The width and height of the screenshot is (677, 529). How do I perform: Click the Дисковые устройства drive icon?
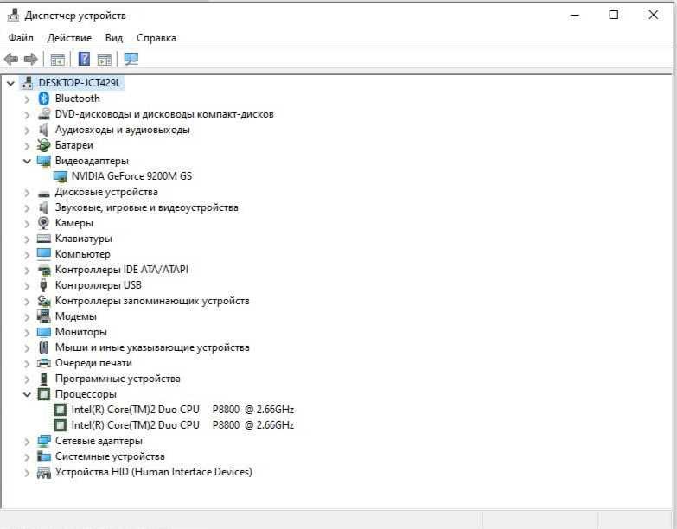point(43,193)
